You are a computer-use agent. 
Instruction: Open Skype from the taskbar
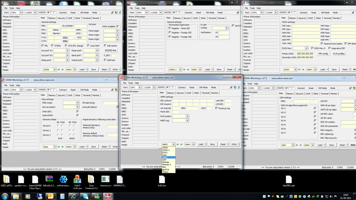coord(85,196)
